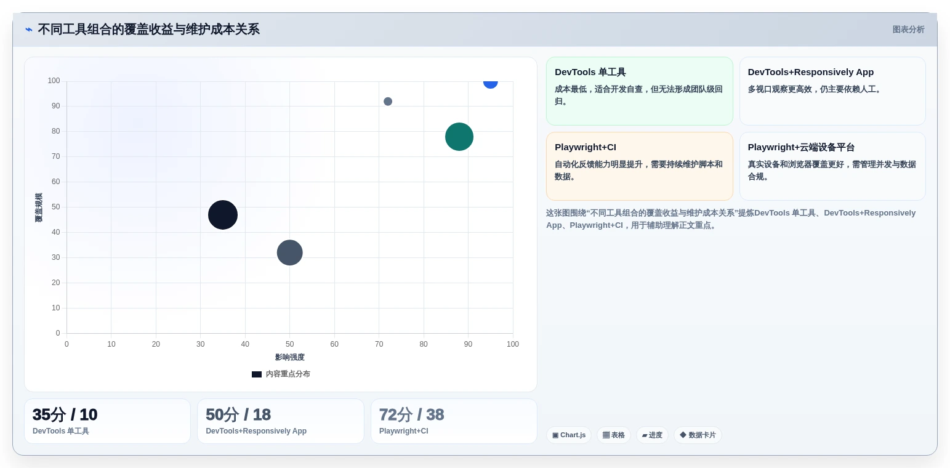Open the DevTools+Responsively App description card

click(x=832, y=91)
